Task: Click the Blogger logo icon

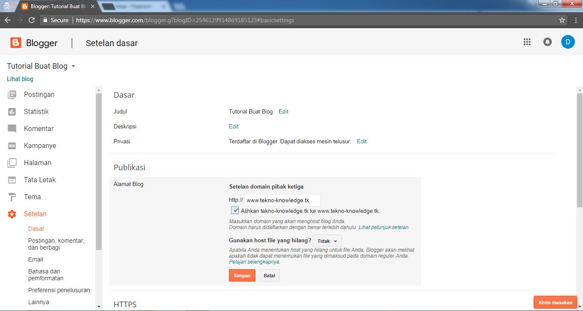Action: click(16, 43)
